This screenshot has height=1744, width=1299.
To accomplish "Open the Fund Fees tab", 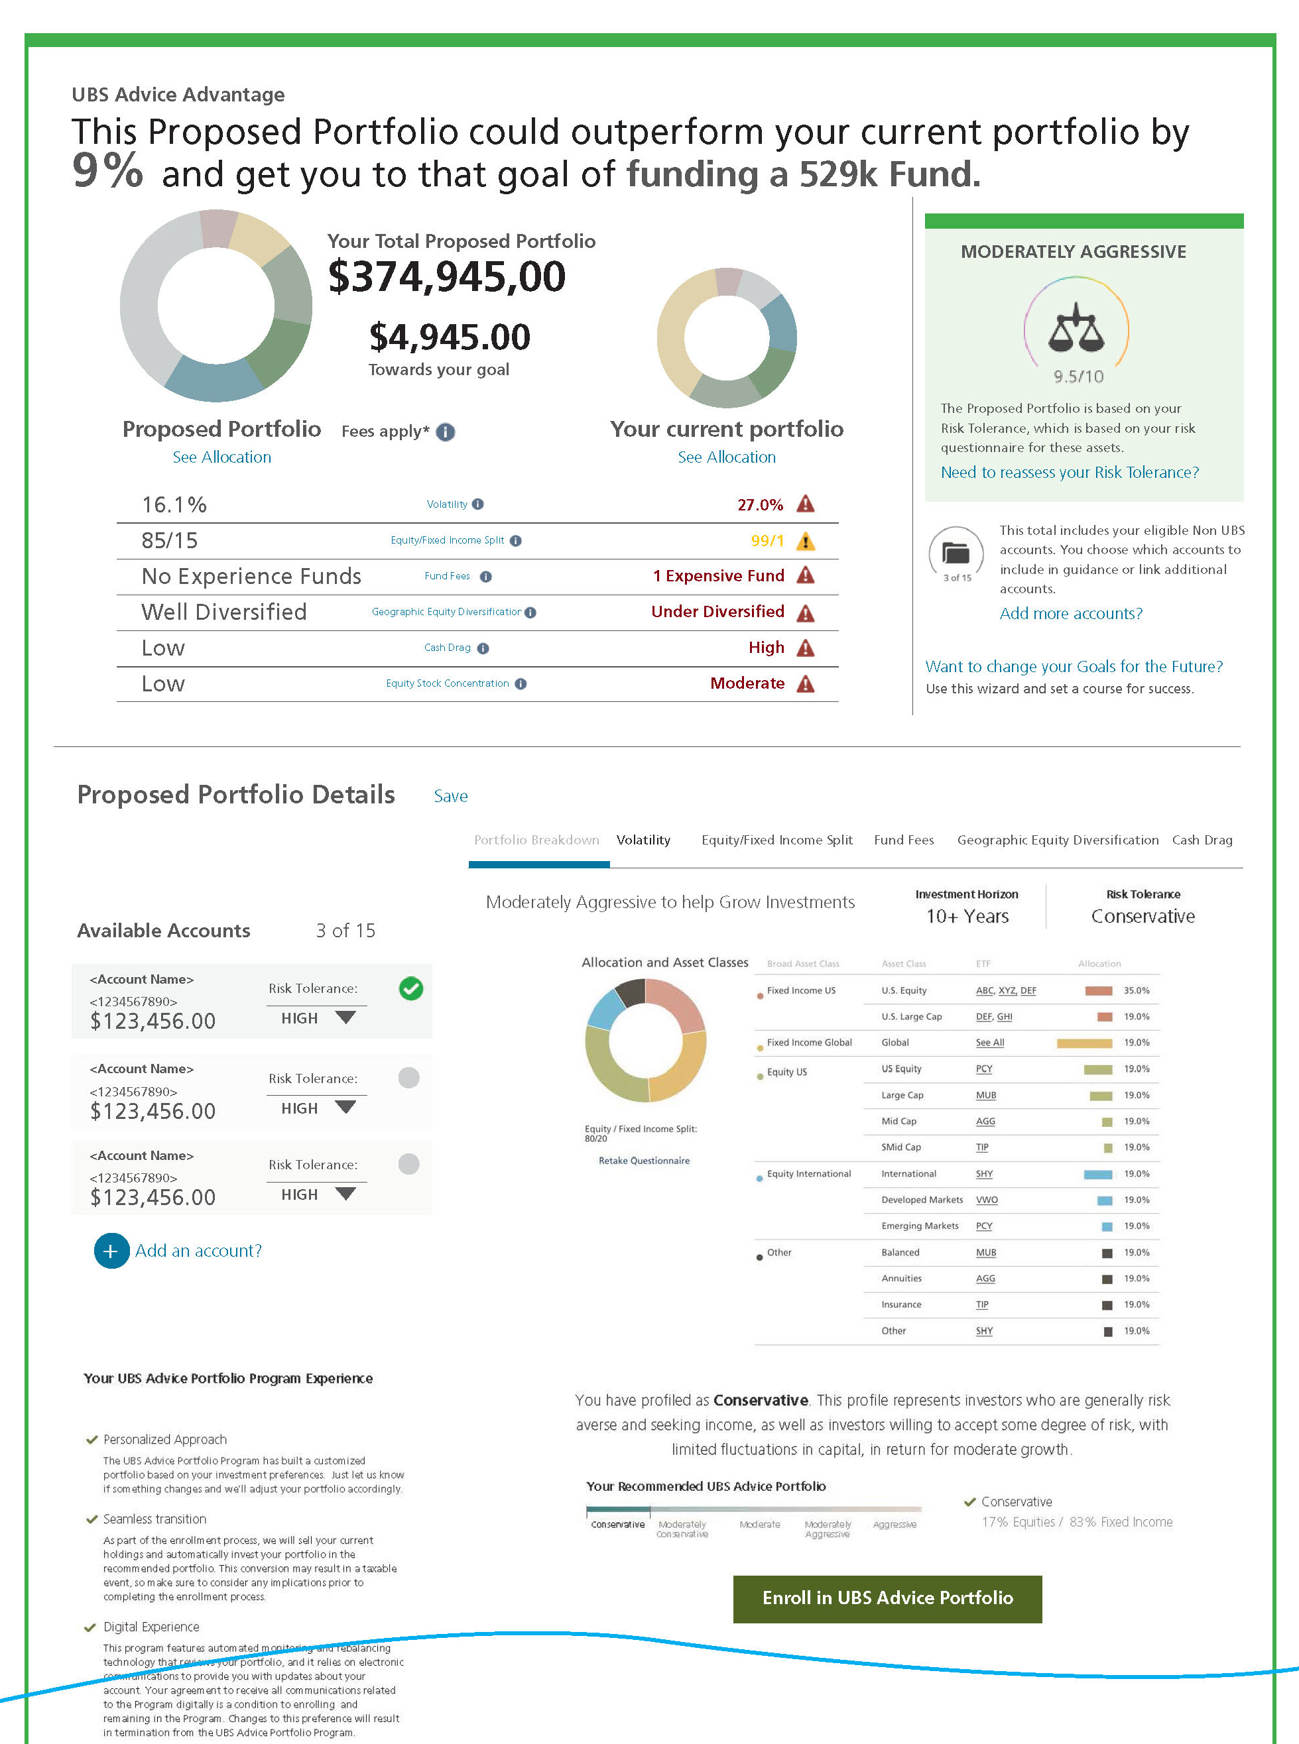I will pos(904,840).
